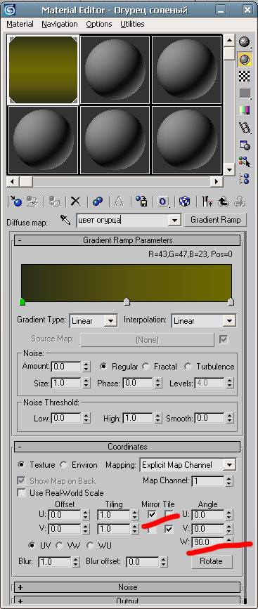The height and width of the screenshot is (609, 258).
Task: Click the Sample Type sphere icon
Action: [245, 41]
